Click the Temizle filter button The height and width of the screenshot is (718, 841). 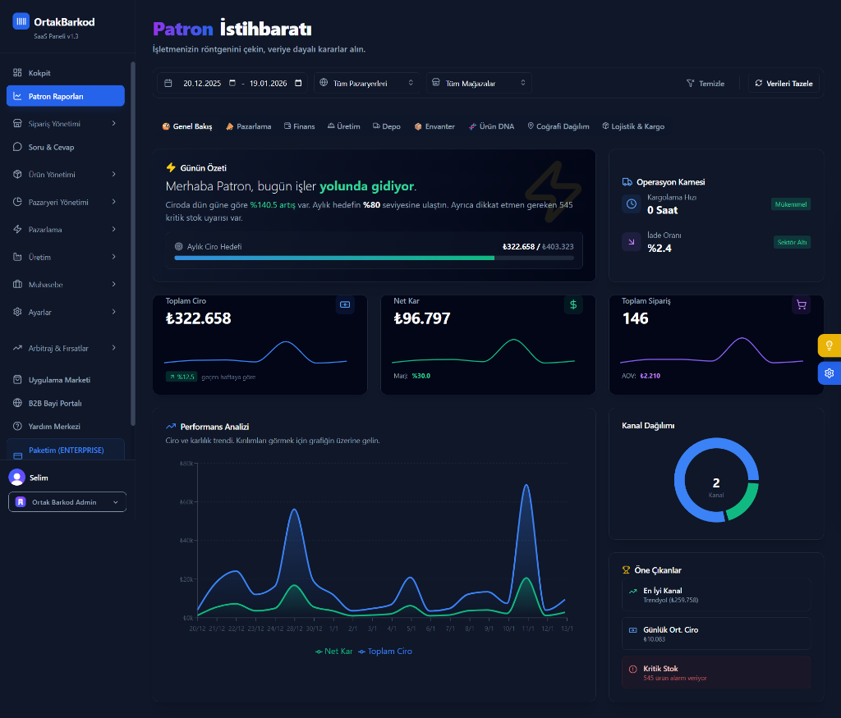point(705,84)
